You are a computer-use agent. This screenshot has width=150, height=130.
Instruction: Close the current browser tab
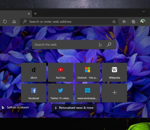29,14
